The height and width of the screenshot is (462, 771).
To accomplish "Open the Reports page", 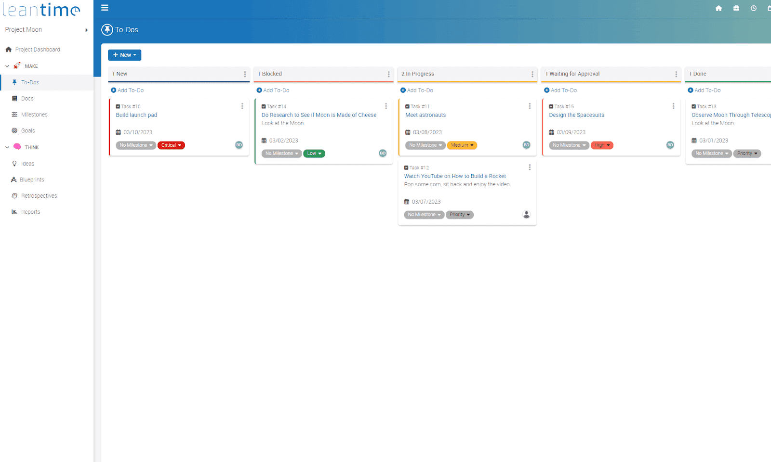I will coord(30,211).
